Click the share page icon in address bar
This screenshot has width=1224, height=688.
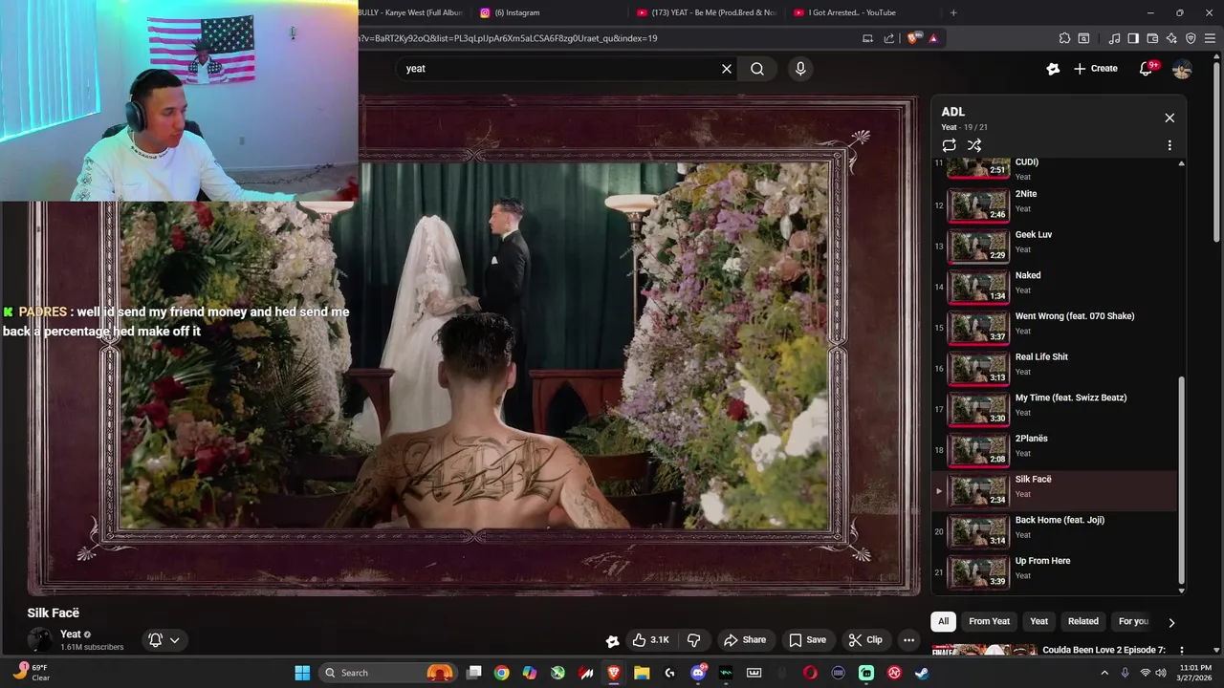(x=889, y=38)
